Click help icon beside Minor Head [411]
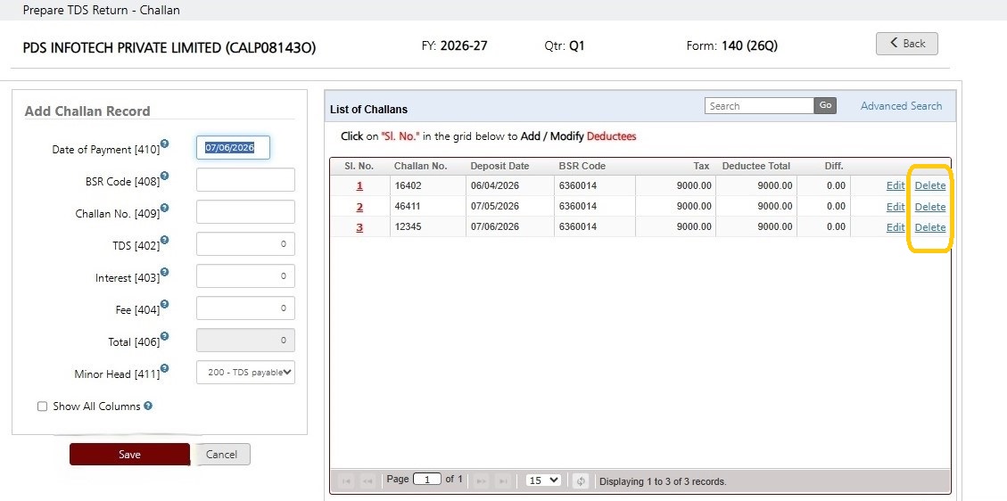This screenshot has height=501, width=1007. 165,368
